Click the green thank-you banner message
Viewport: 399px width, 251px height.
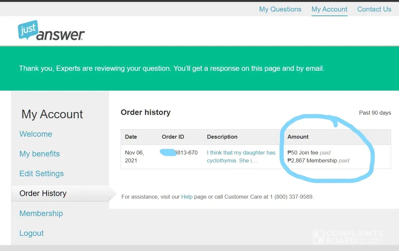coord(172,69)
